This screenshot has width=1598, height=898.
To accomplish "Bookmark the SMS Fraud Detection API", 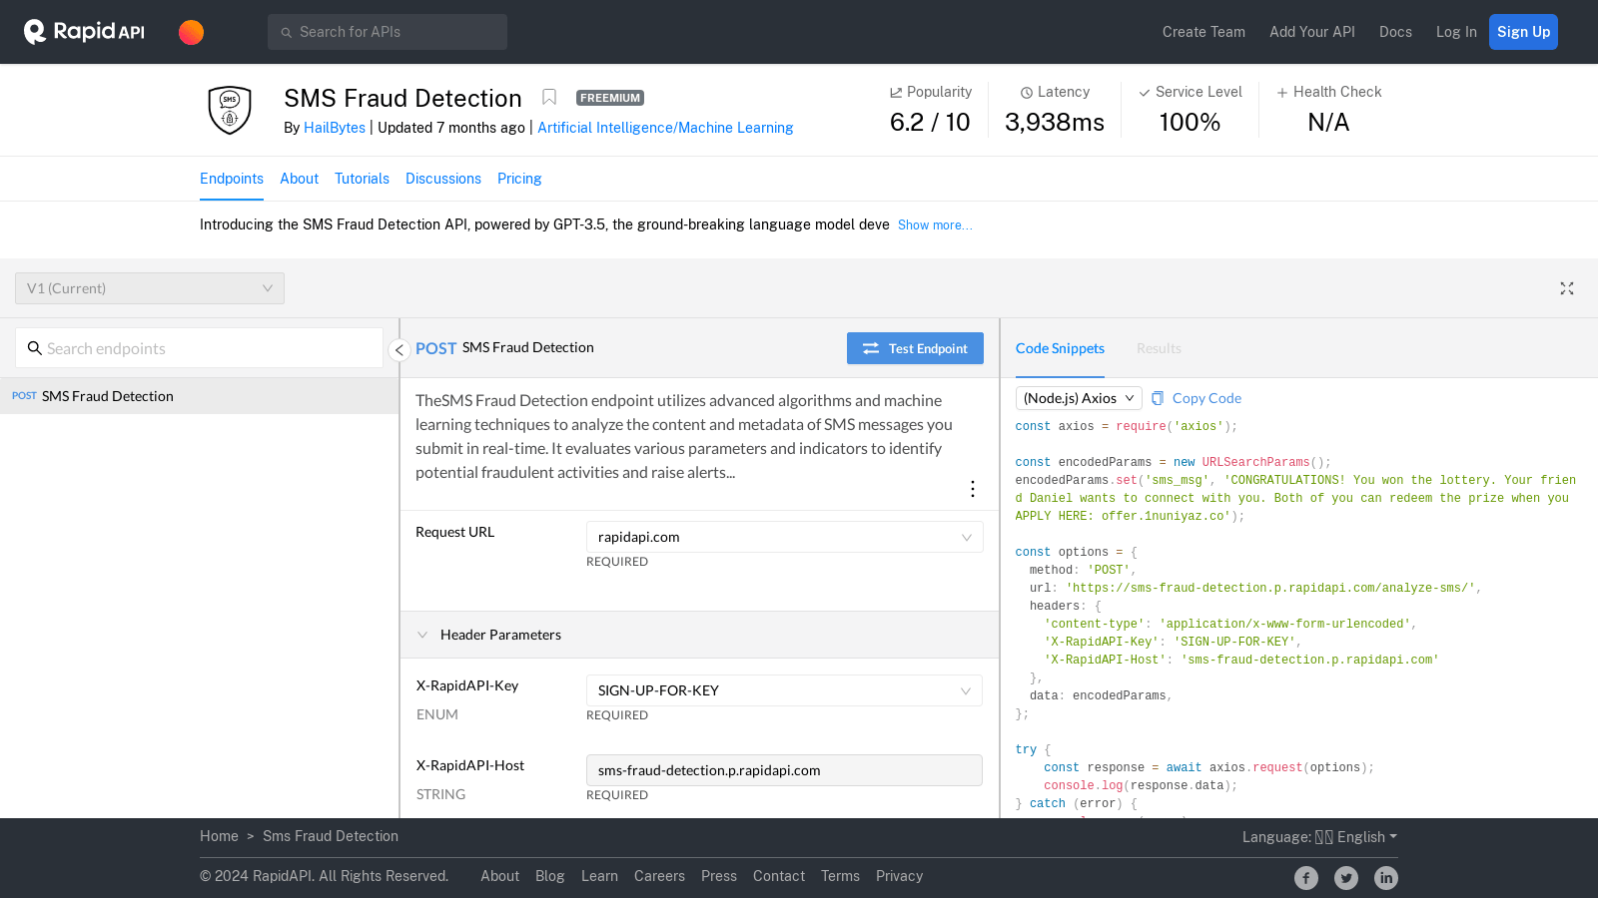I will 549,97.
